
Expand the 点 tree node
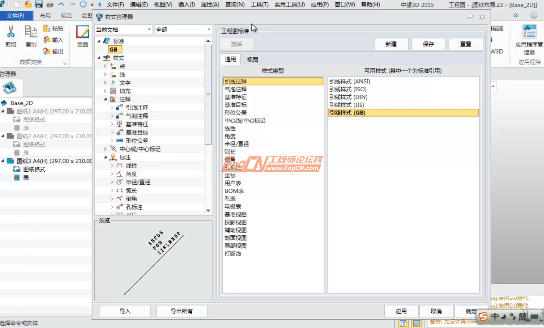(105, 66)
